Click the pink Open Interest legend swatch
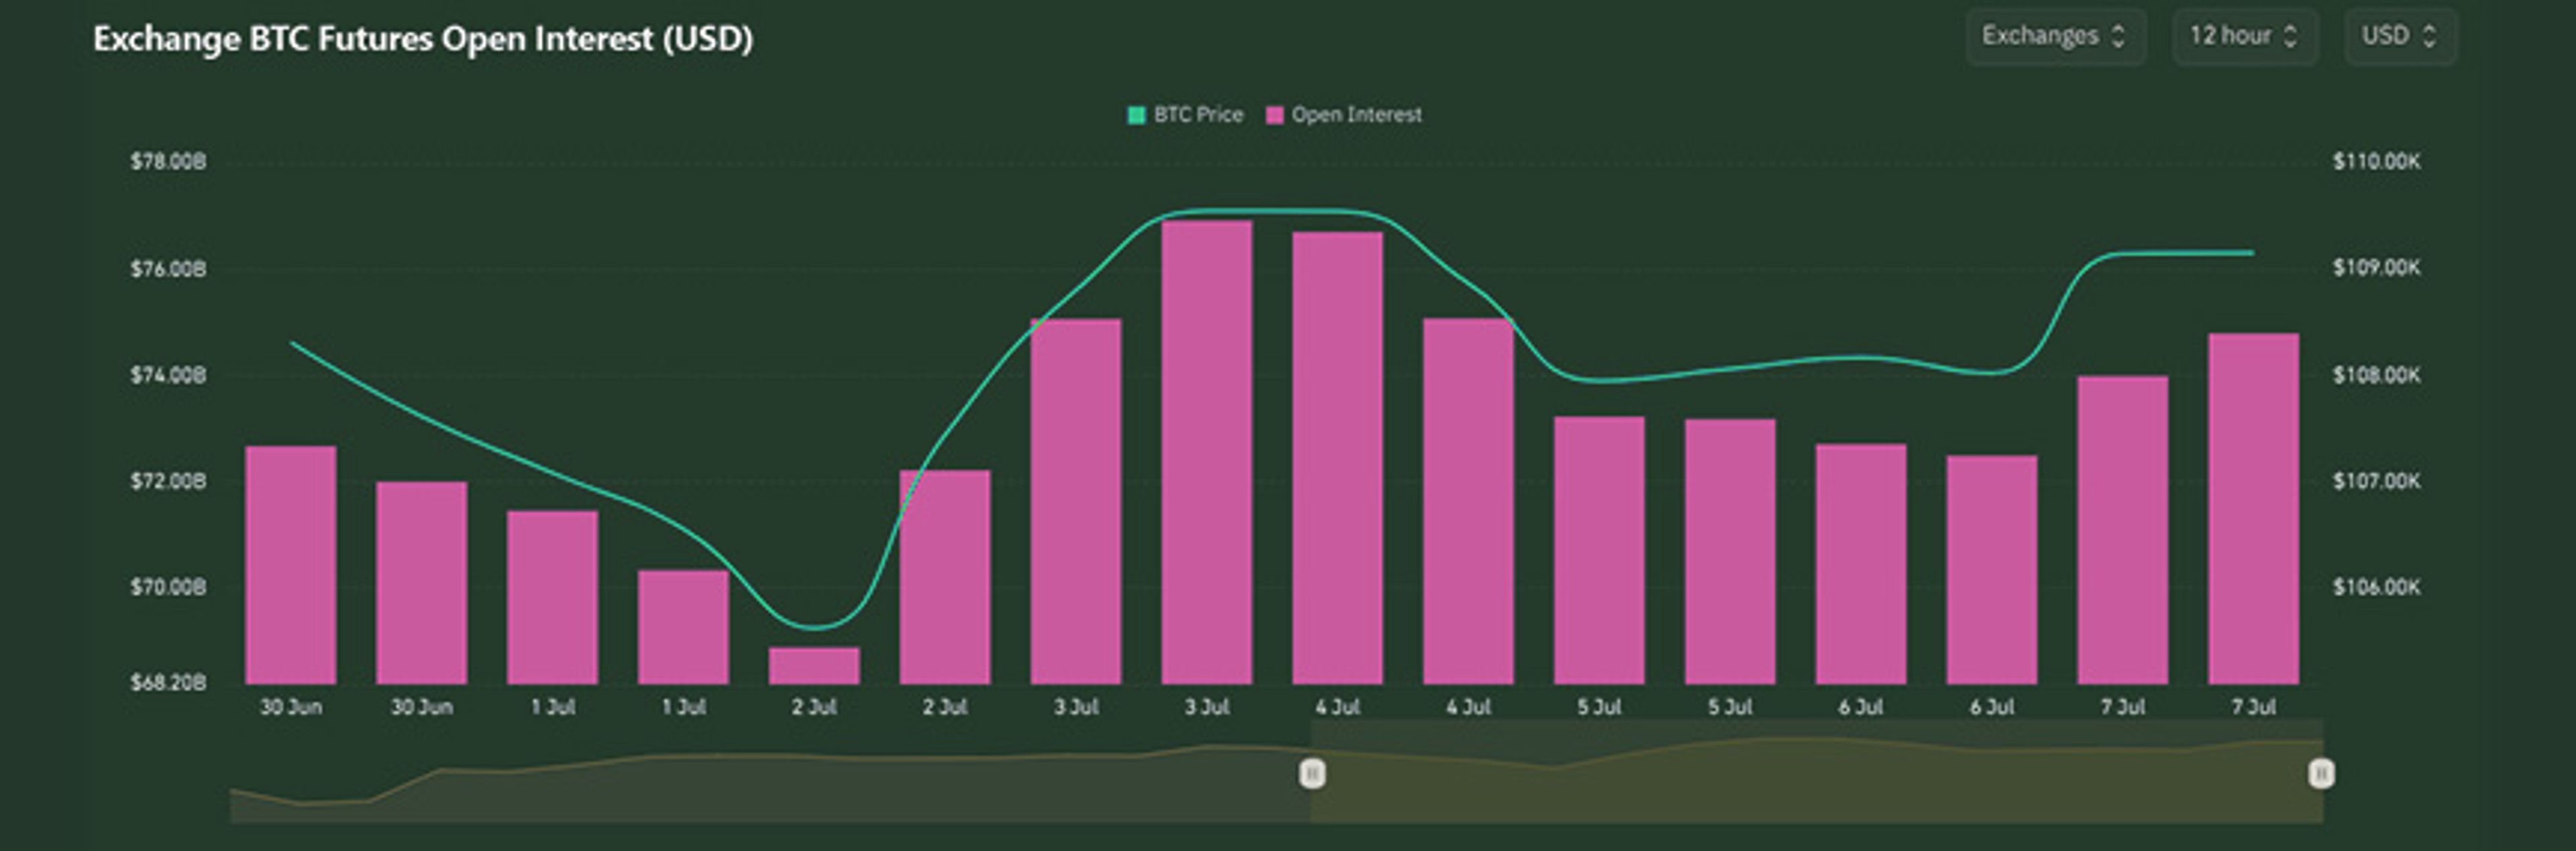 pos(1274,115)
